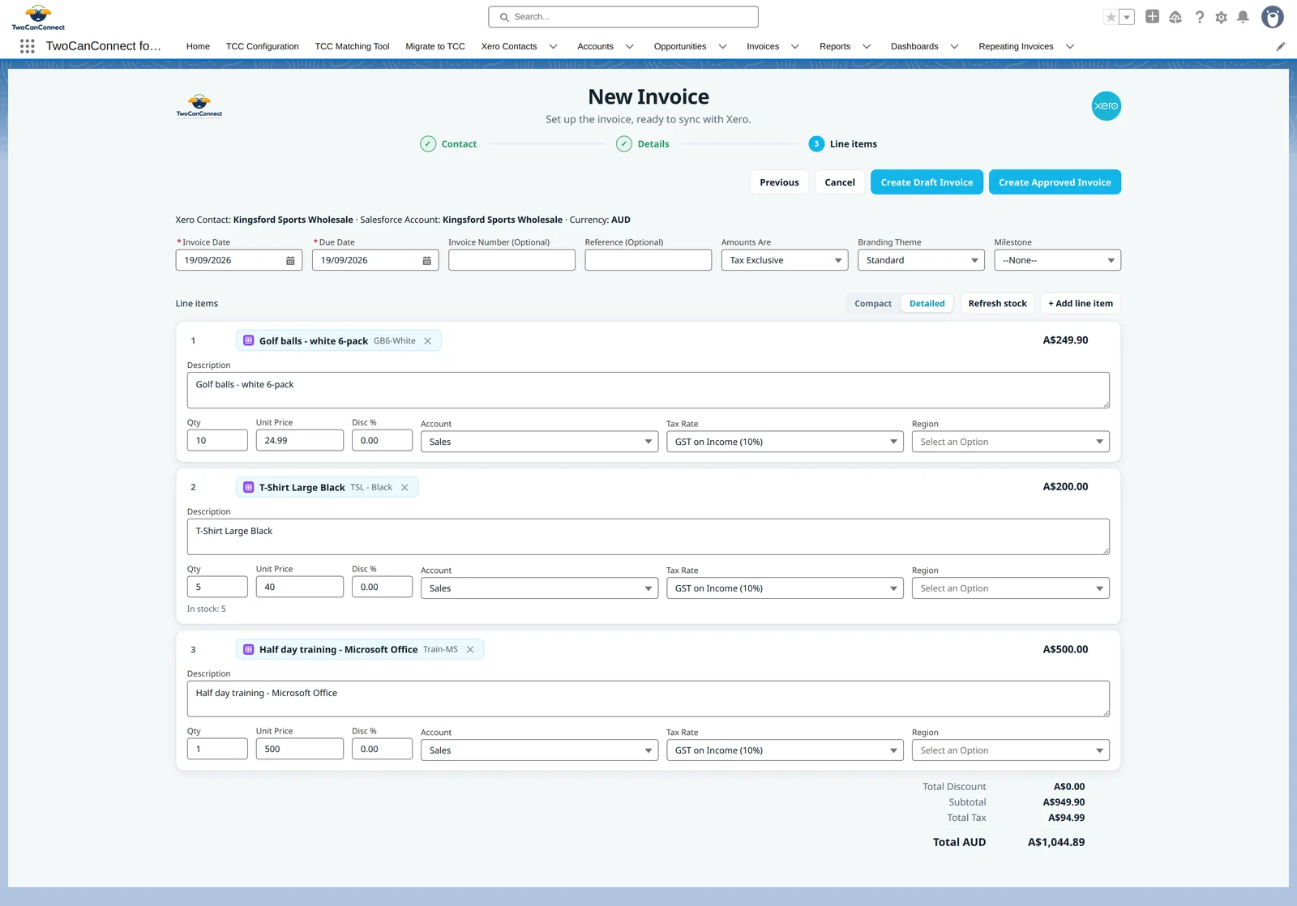Open Tax Rate dropdown for Golf balls line
Screen dimensions: 1297x906
tap(785, 442)
